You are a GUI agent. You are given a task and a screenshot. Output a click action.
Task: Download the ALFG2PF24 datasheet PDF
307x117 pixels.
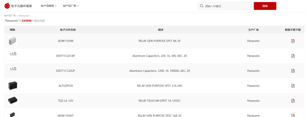[x=293, y=86]
